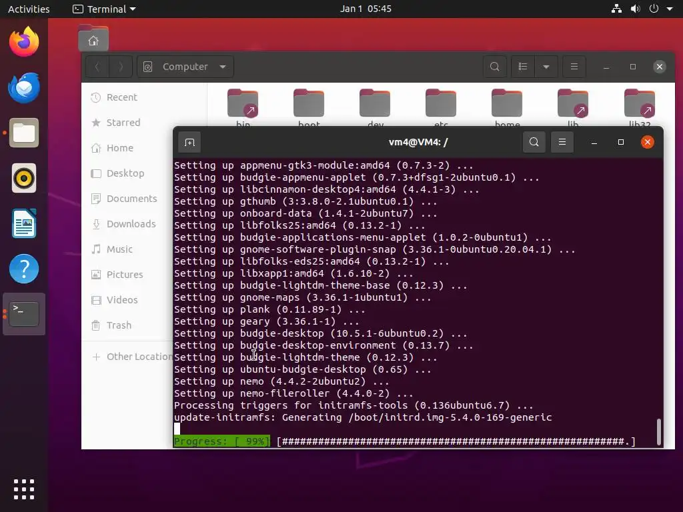Expand the Computer path dropdown

click(x=223, y=67)
